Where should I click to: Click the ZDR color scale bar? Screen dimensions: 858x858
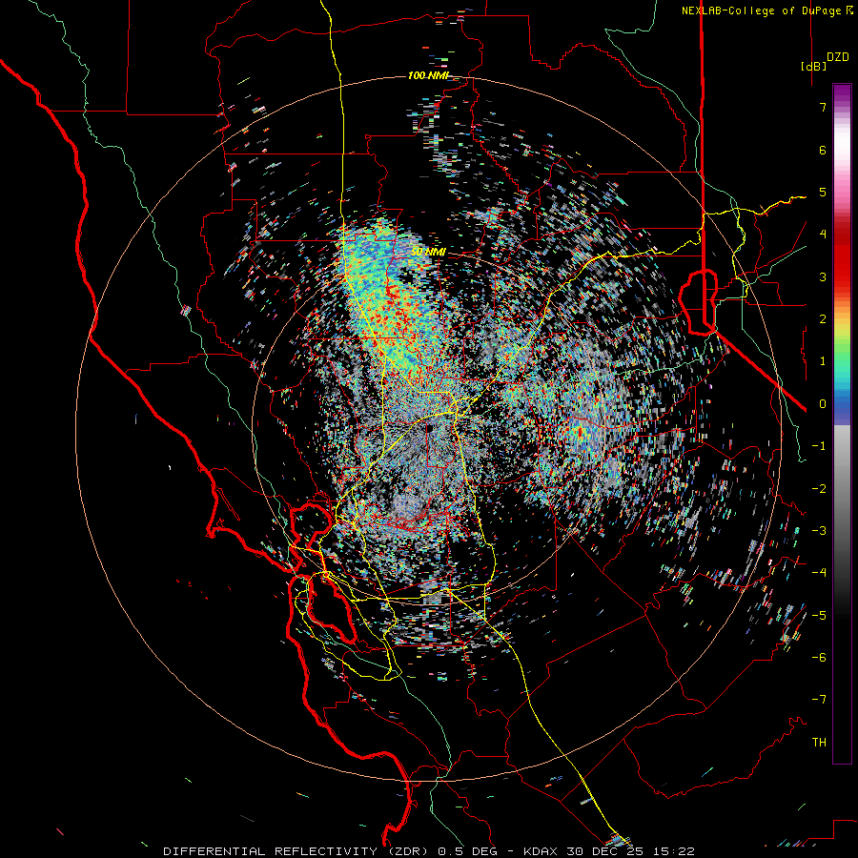[842, 423]
